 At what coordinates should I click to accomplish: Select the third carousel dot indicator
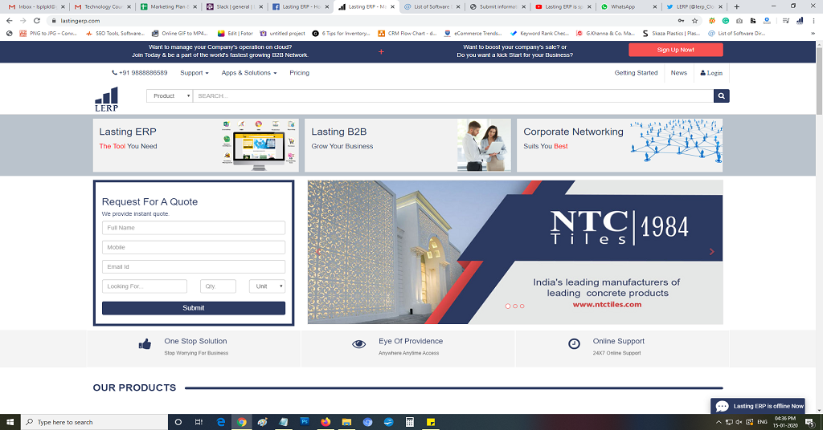pyautogui.click(x=522, y=306)
